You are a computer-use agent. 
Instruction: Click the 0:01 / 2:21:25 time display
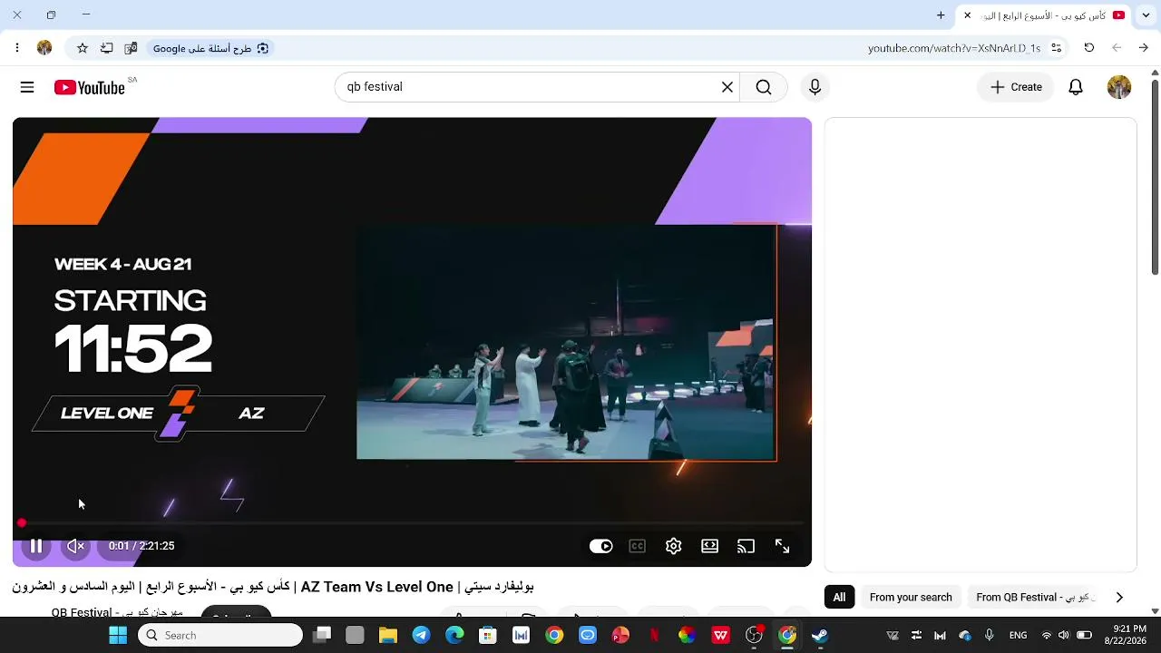(x=141, y=546)
